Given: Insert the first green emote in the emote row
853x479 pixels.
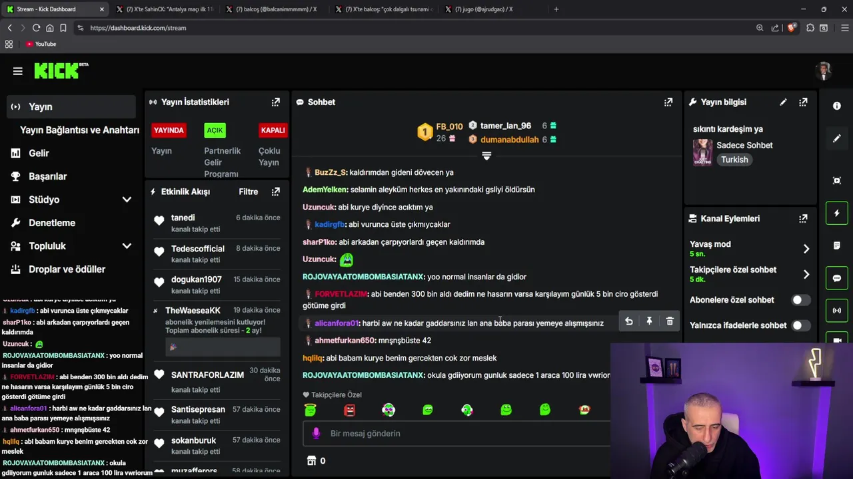Looking at the screenshot, I should click(x=310, y=410).
